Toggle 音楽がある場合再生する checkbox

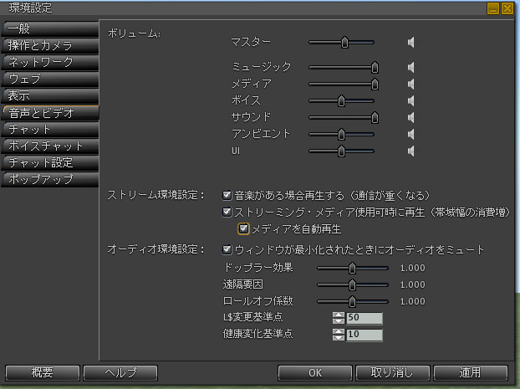pyautogui.click(x=227, y=195)
